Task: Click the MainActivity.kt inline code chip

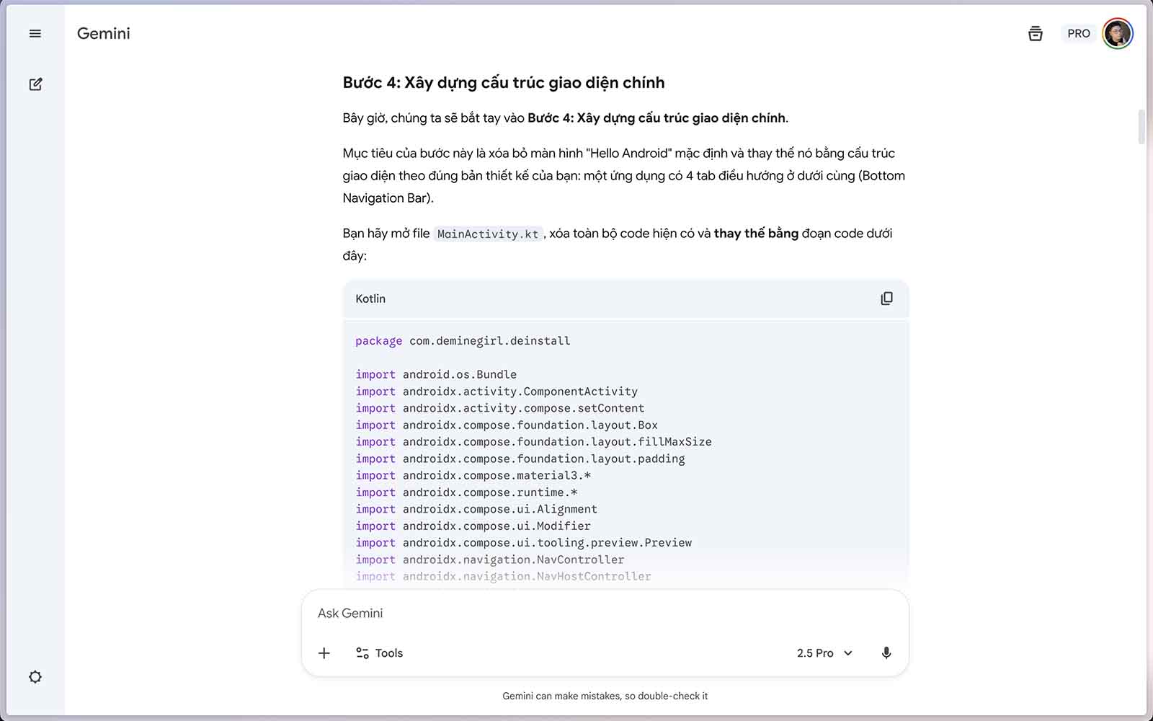Action: (x=487, y=234)
